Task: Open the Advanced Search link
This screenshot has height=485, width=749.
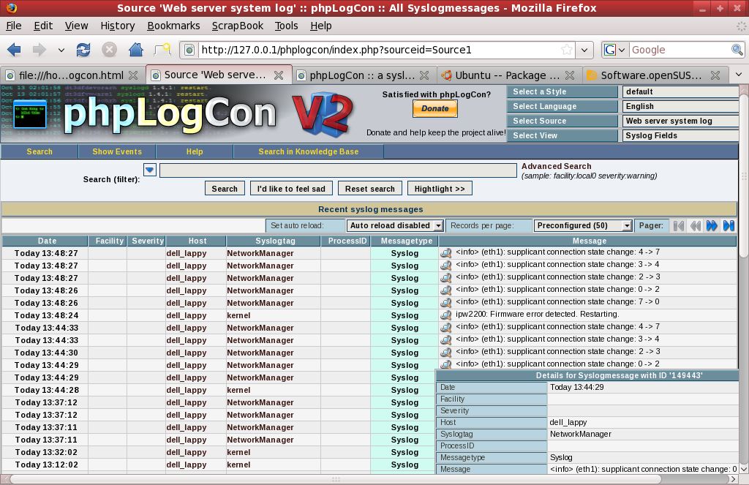Action: pyautogui.click(x=556, y=166)
